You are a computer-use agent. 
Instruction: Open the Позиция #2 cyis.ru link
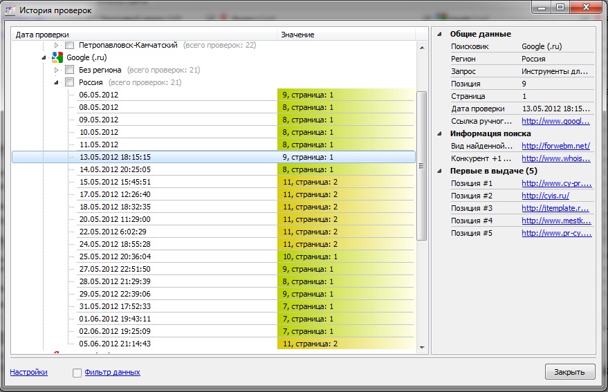point(545,196)
